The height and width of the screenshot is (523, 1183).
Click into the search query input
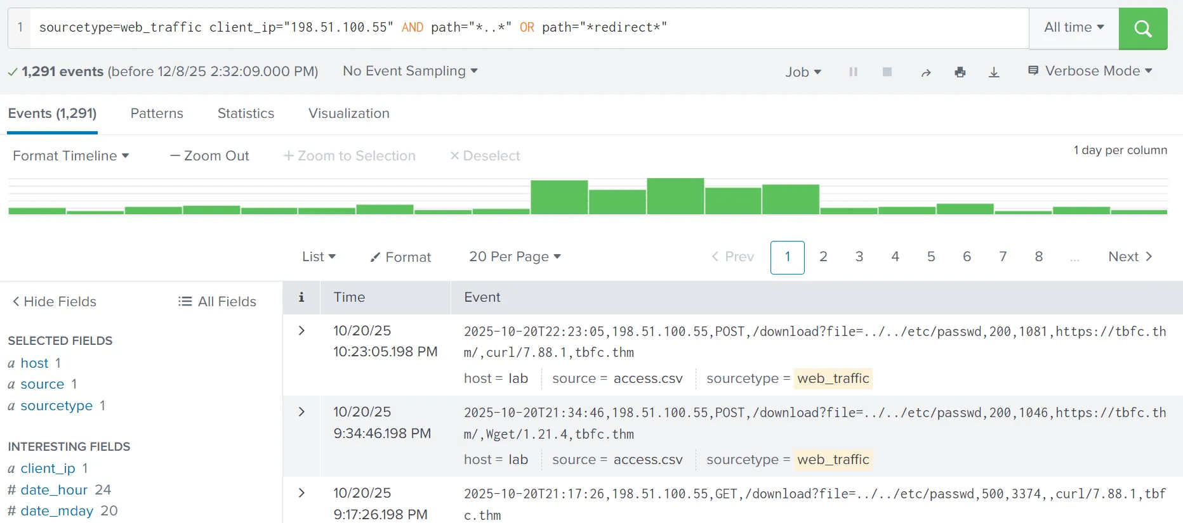coord(530,28)
